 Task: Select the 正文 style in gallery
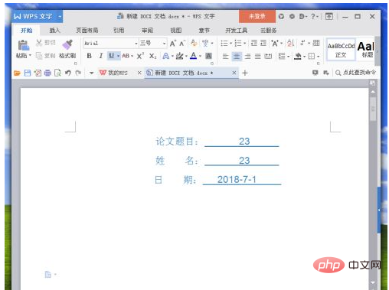tap(341, 50)
